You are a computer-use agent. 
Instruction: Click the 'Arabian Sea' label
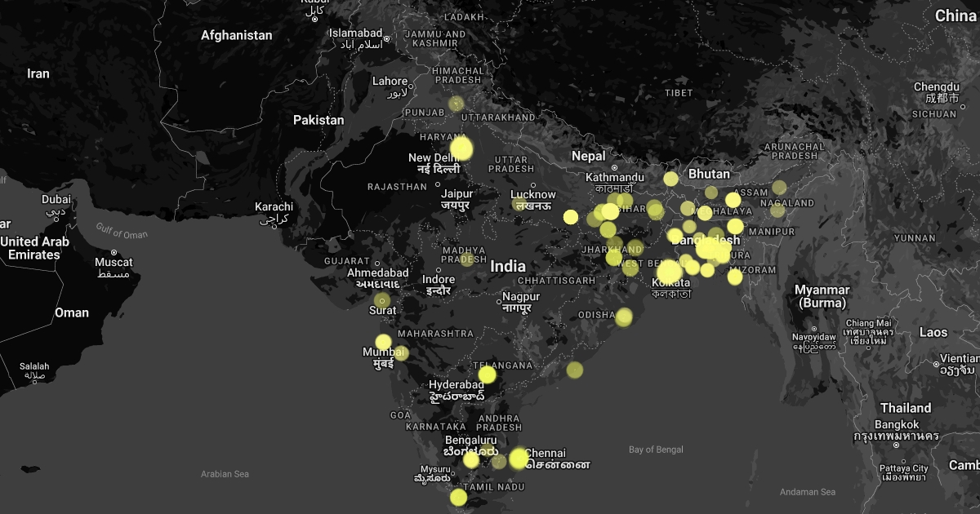click(225, 474)
